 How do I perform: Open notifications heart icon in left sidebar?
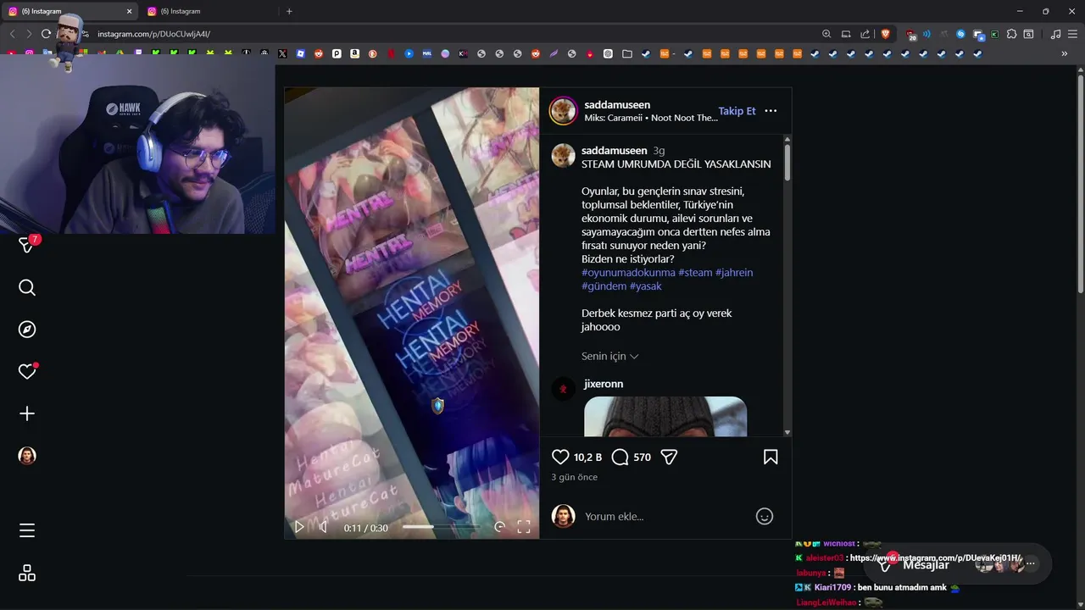coord(27,371)
